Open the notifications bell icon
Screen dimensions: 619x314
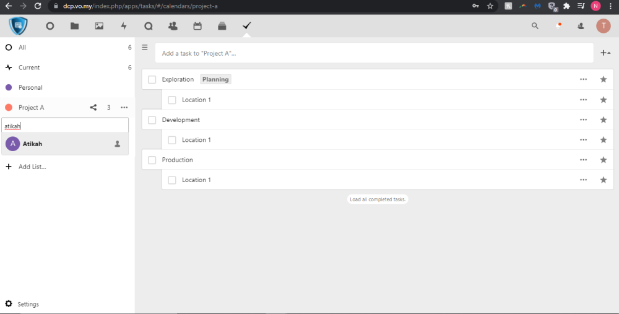(558, 26)
